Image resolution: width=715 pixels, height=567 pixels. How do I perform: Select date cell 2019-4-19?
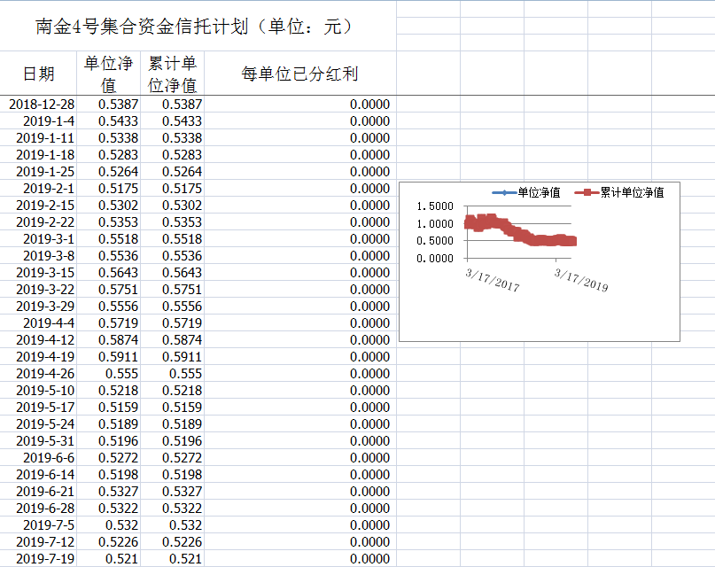click(38, 357)
